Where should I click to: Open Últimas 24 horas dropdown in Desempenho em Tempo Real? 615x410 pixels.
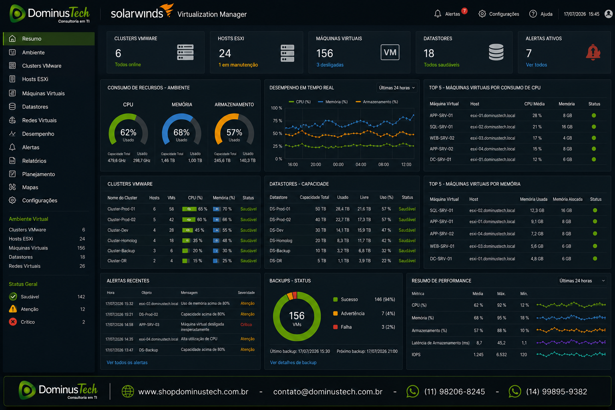(x=396, y=88)
